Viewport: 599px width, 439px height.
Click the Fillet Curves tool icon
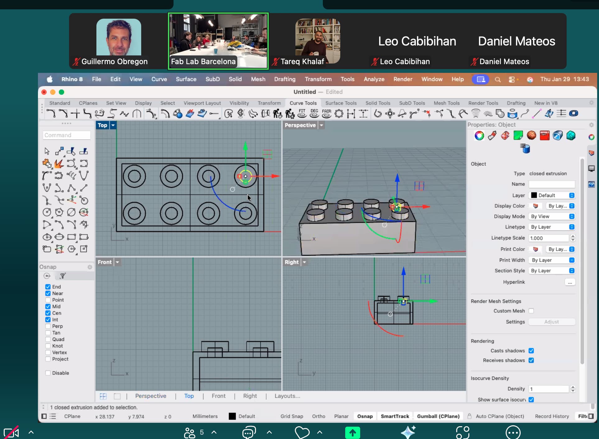[x=51, y=114]
